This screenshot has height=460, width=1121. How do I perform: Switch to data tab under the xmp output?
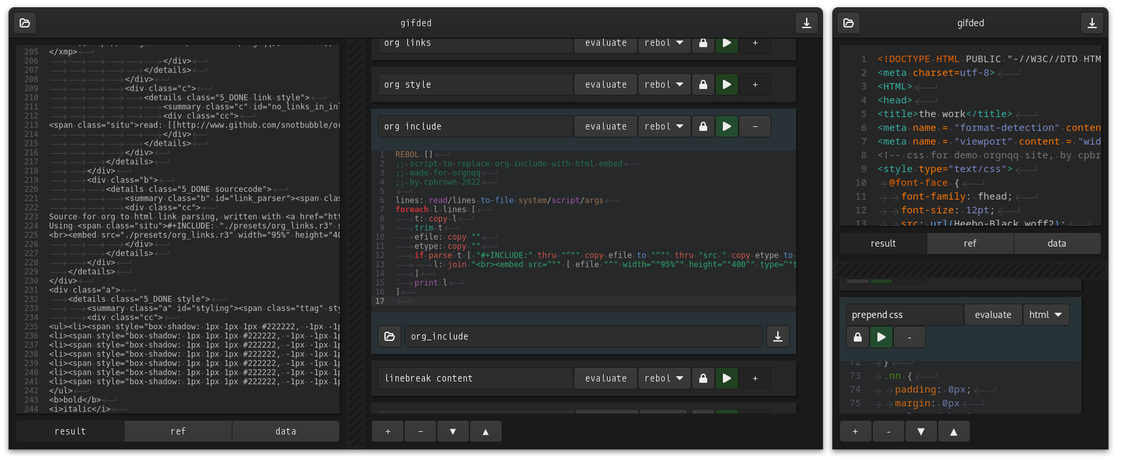(285, 431)
